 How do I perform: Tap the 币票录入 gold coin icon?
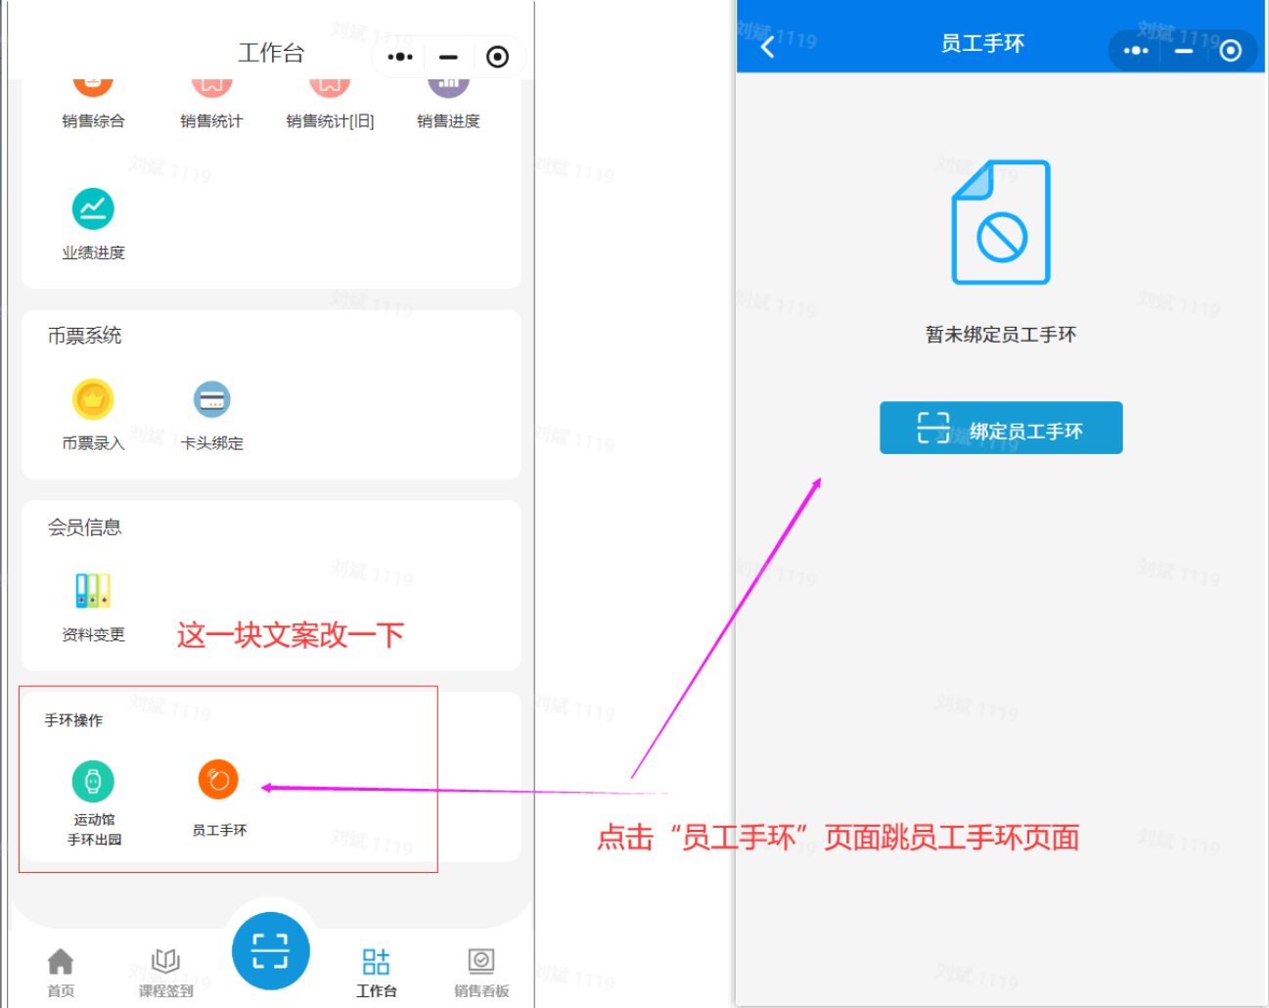[93, 399]
